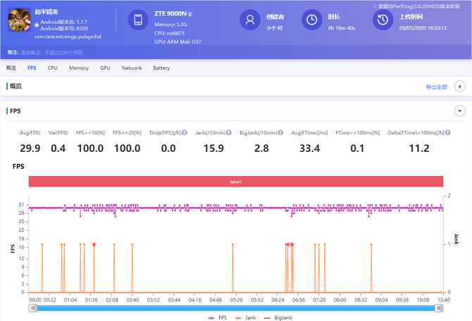Click the right handle of timeline range slider

(440, 308)
